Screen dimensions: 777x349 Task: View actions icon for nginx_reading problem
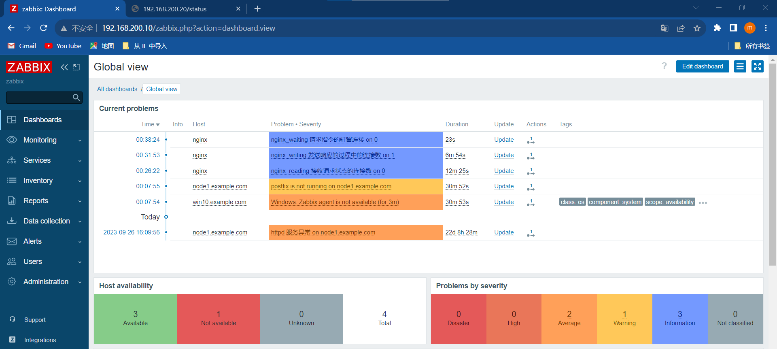pos(531,172)
